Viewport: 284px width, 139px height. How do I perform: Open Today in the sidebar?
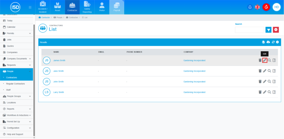tap(16, 21)
